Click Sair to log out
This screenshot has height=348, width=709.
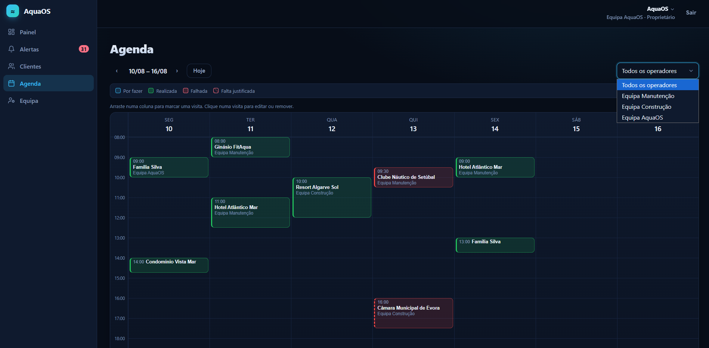pos(691,13)
